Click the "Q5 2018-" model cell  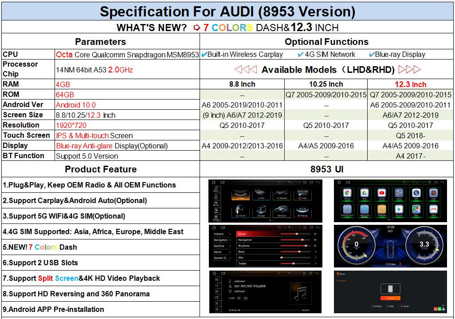point(410,136)
